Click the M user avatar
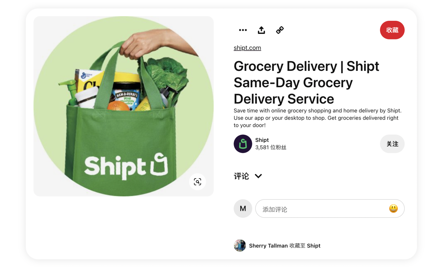 point(243,208)
